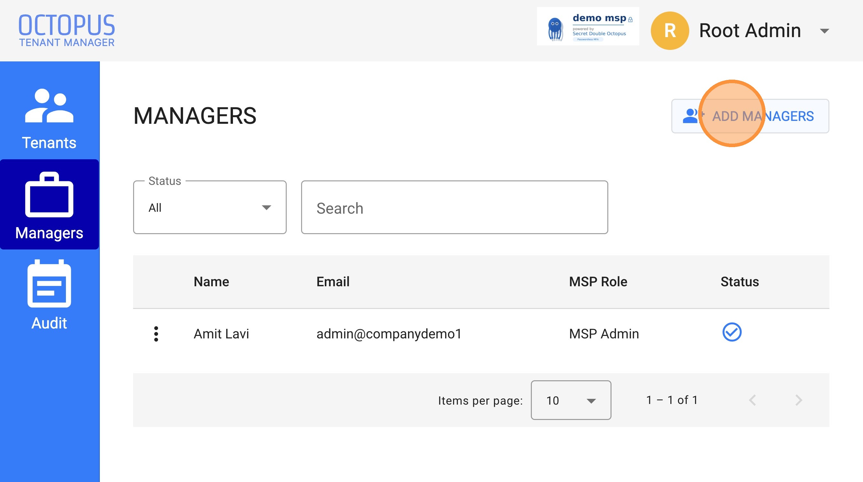
Task: Click the Add Managers button
Action: click(750, 116)
